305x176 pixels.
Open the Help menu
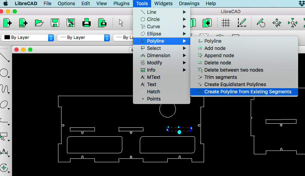(x=211, y=3)
